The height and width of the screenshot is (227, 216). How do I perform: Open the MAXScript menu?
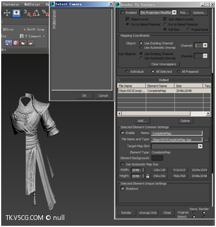[x=32, y=4]
